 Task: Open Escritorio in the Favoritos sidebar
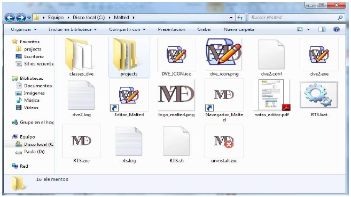[x=34, y=56]
